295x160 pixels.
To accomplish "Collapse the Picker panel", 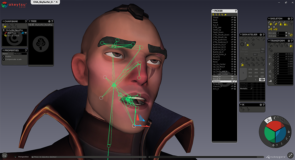I will point(213,11).
